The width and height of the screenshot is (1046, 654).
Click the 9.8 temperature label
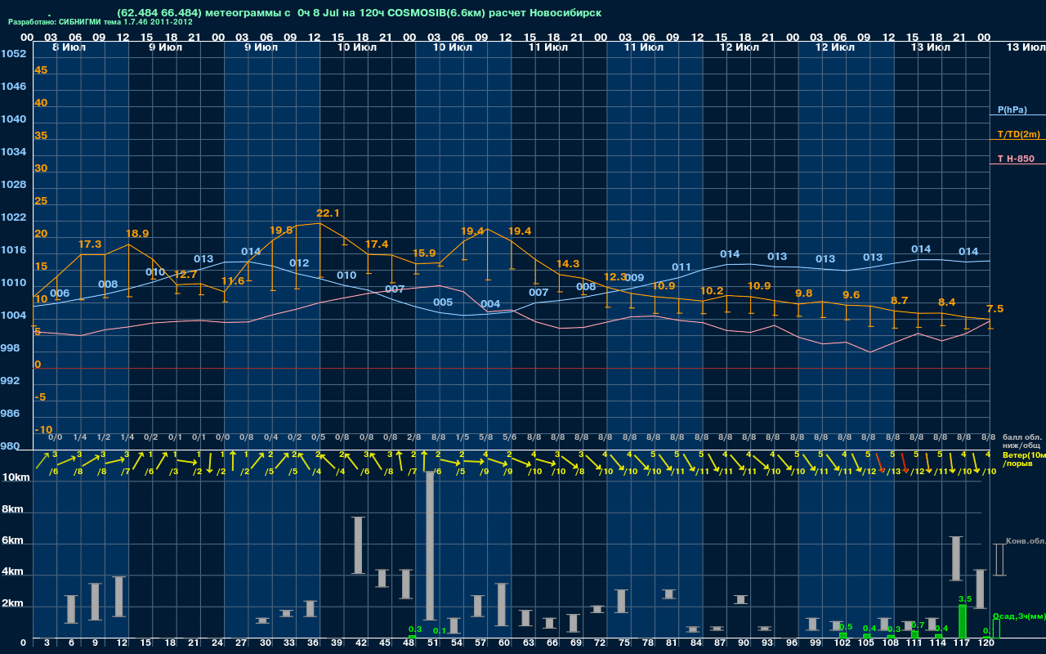[x=804, y=293]
